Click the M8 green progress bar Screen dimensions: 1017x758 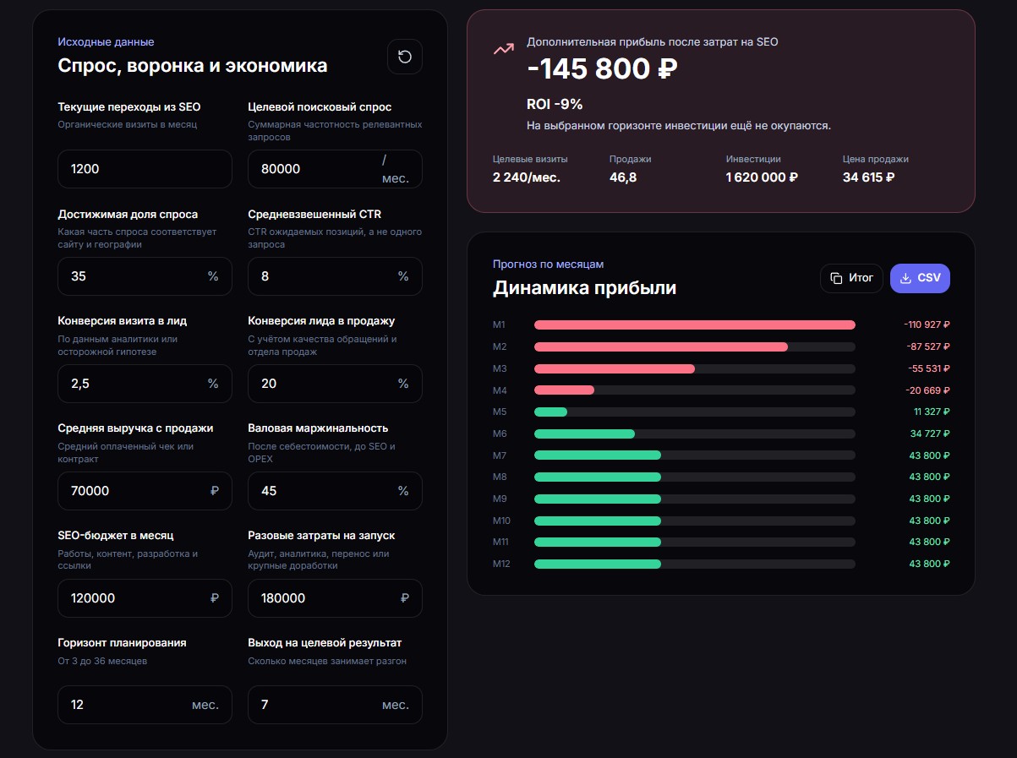point(598,477)
